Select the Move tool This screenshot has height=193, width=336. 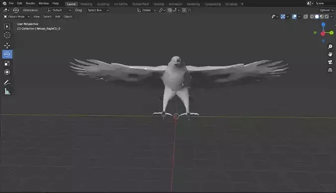pos(7,45)
